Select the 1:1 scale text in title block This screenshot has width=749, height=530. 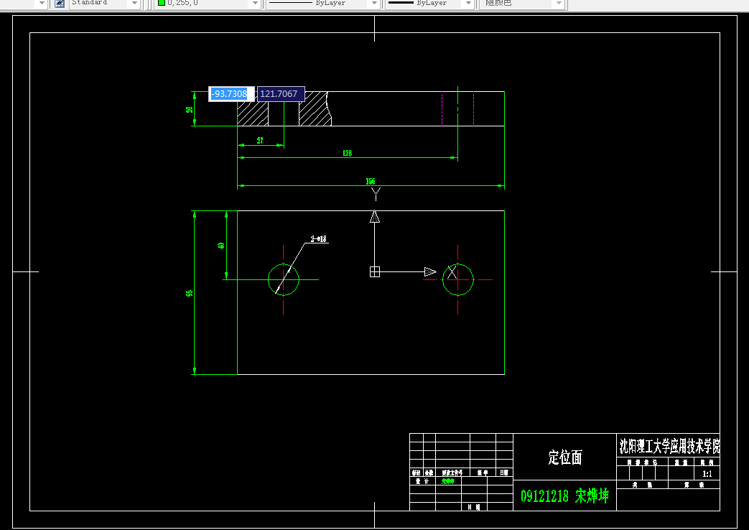click(x=707, y=474)
